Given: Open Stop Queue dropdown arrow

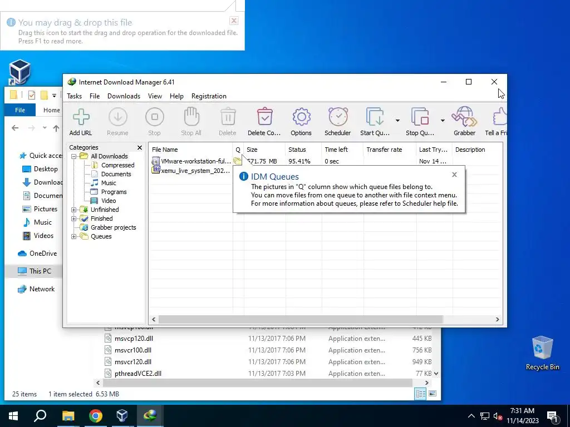Looking at the screenshot, I should click(443, 121).
